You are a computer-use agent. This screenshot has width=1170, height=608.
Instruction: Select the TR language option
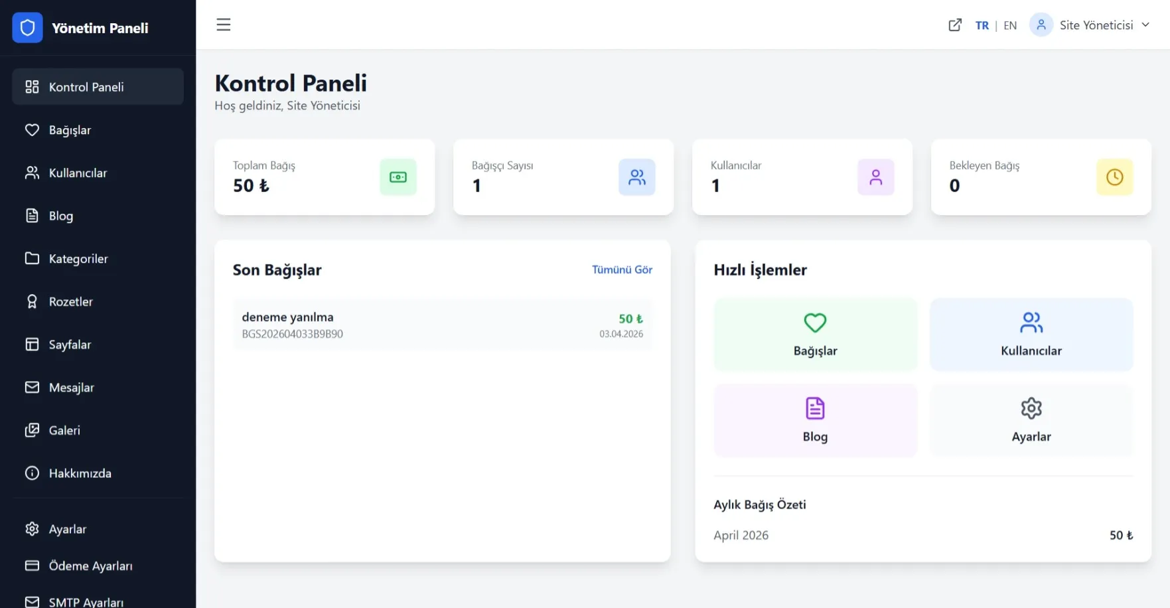(982, 26)
